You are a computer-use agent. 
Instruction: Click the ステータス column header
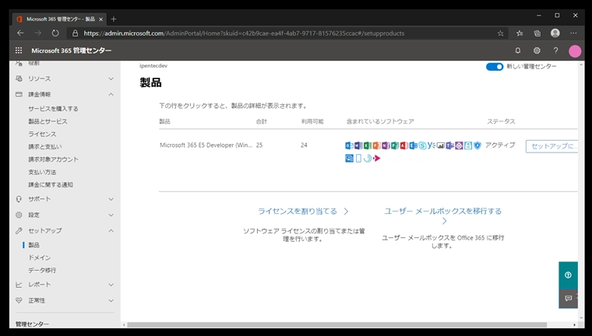501,121
